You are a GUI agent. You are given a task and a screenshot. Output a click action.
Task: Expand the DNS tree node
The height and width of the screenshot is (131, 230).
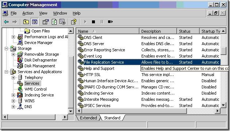tap(13, 107)
